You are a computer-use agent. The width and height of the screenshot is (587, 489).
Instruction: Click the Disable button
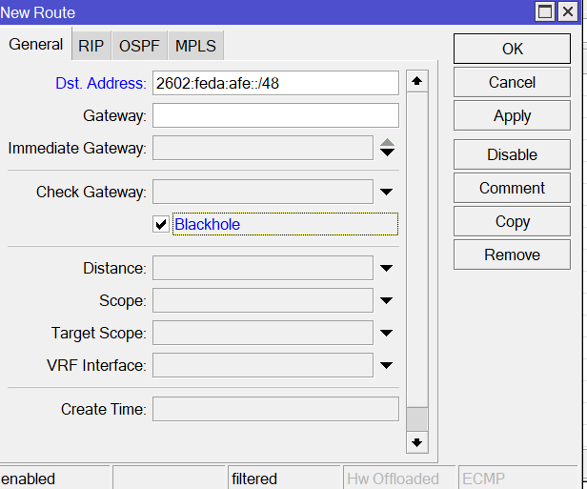(x=512, y=154)
